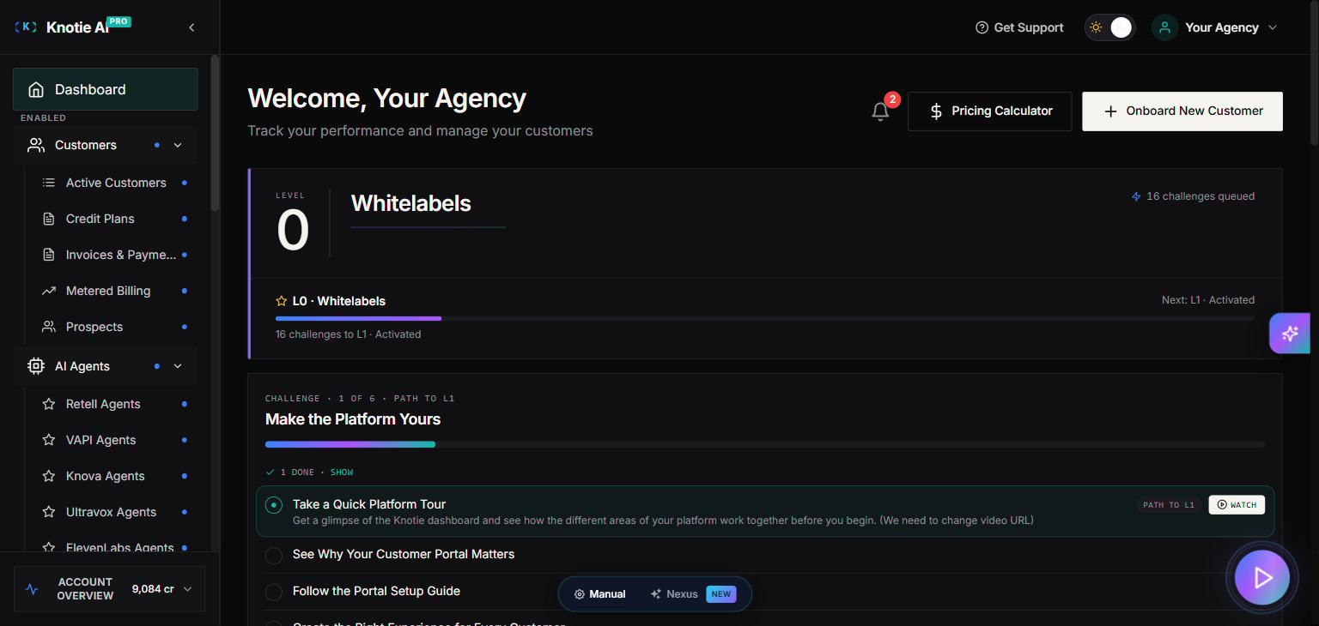Viewport: 1319px width, 626px height.
Task: Click the Prospects people icon
Action: [x=49, y=327]
